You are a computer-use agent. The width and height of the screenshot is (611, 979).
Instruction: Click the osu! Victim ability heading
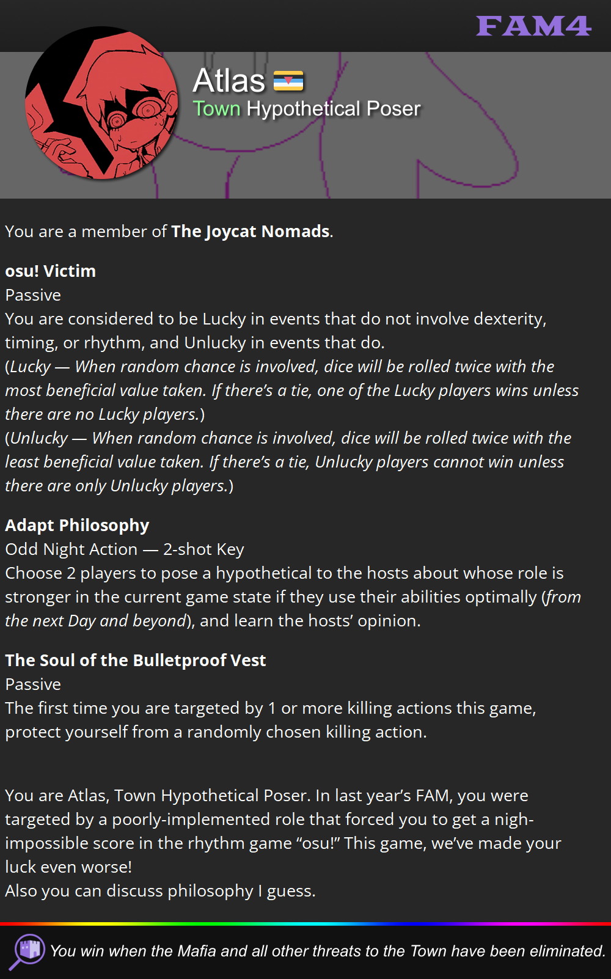[51, 271]
